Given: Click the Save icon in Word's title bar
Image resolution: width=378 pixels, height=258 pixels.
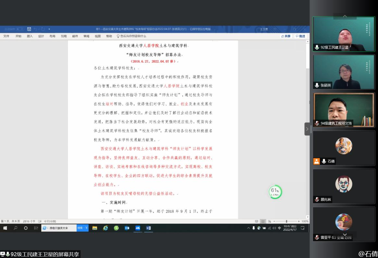Looking at the screenshot, I should point(29,29).
